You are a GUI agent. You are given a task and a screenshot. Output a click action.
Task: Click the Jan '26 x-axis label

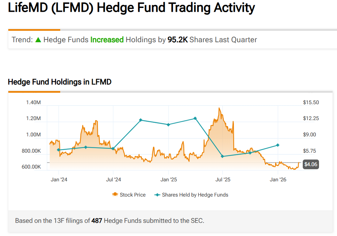tap(278, 179)
